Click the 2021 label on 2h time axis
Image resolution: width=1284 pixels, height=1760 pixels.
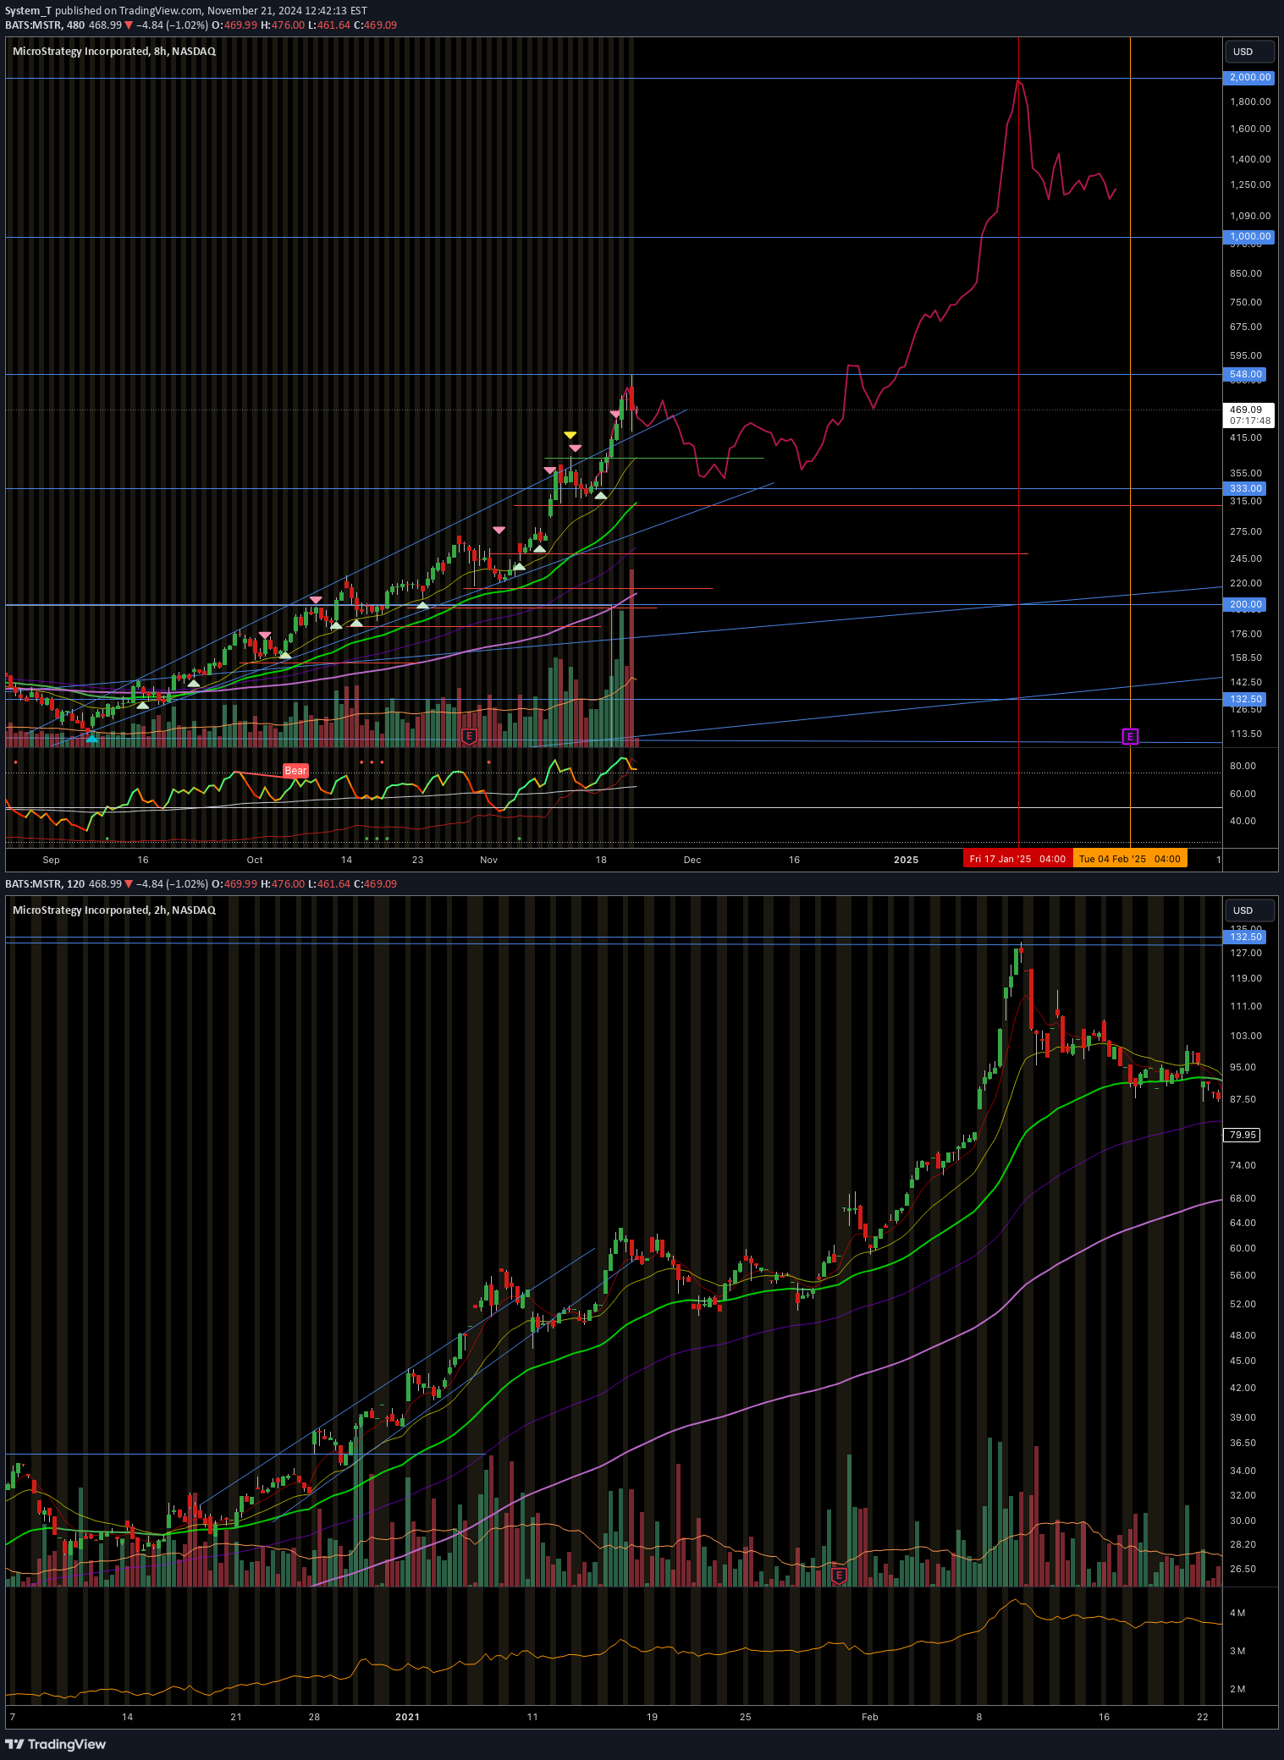pyautogui.click(x=407, y=1717)
